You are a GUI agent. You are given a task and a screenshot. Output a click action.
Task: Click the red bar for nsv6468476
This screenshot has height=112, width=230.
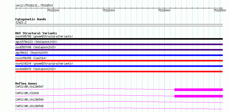click(x=119, y=72)
